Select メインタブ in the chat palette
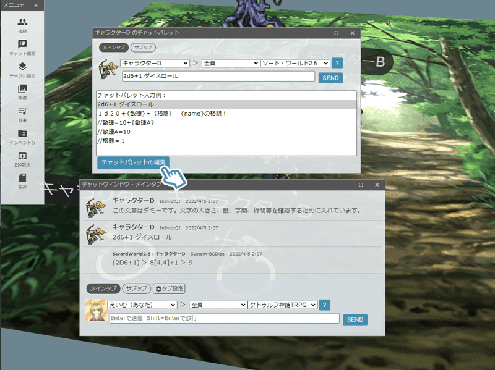The height and width of the screenshot is (370, 495). click(114, 48)
